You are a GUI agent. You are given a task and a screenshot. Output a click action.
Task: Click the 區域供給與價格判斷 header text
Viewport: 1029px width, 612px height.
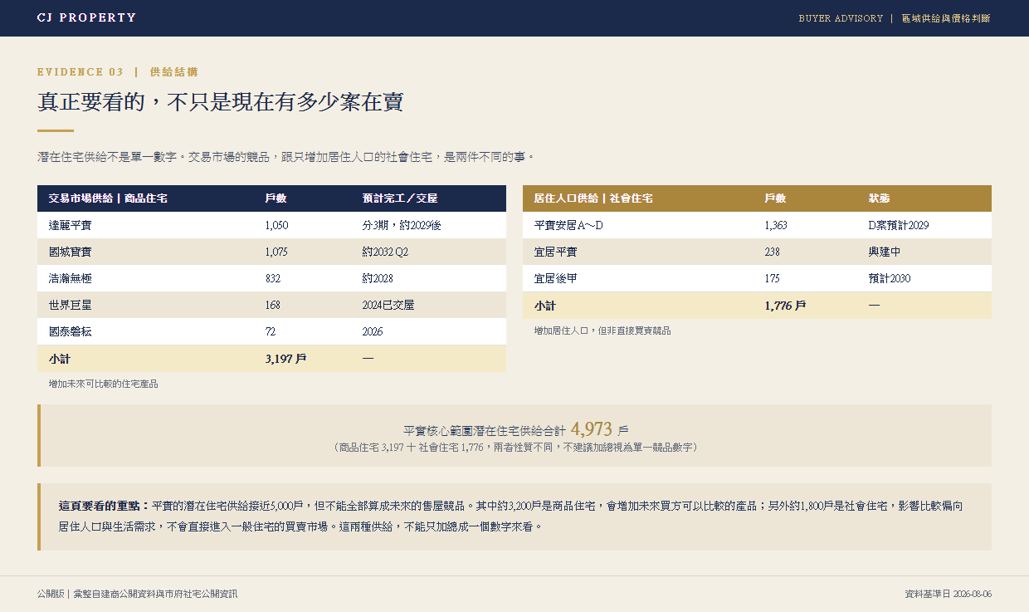(946, 18)
